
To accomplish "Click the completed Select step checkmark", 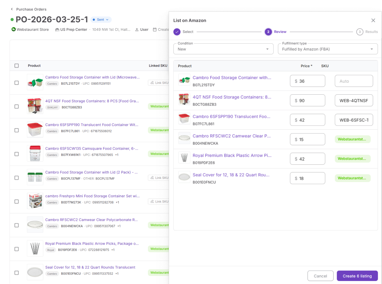I will (177, 32).
